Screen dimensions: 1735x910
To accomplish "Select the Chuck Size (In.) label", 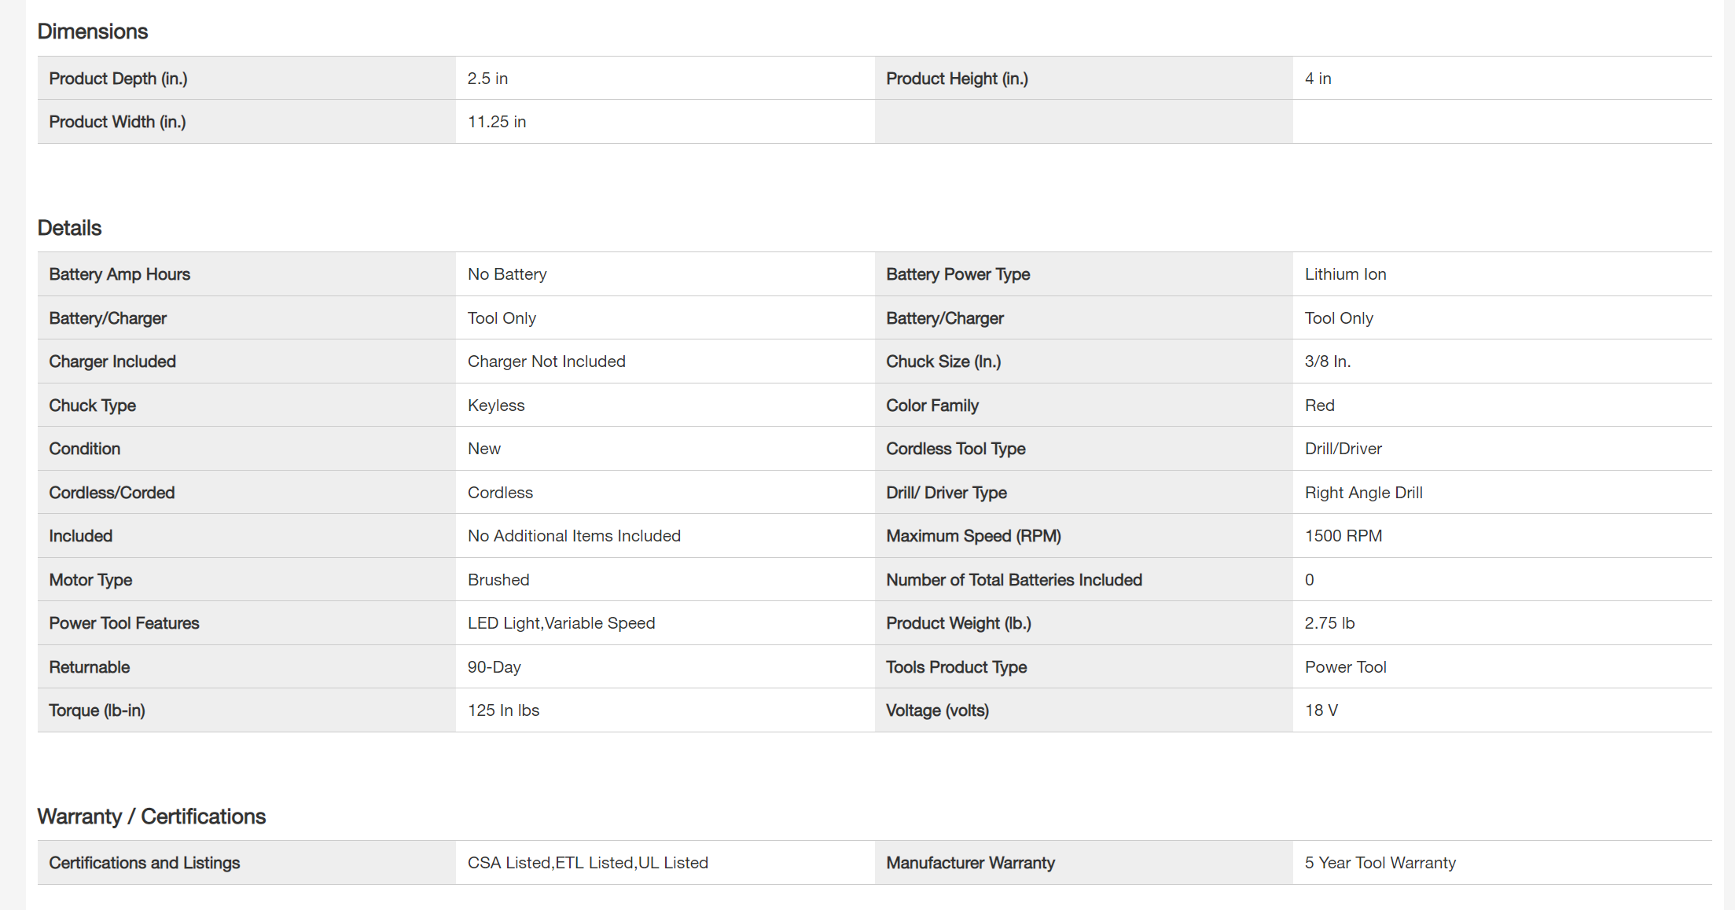I will click(x=943, y=361).
